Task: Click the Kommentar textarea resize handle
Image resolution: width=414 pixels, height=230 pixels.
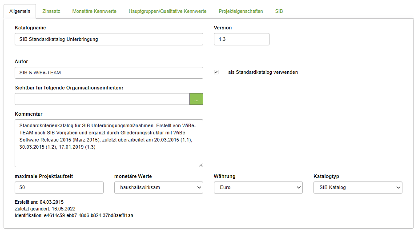Action: [201, 165]
